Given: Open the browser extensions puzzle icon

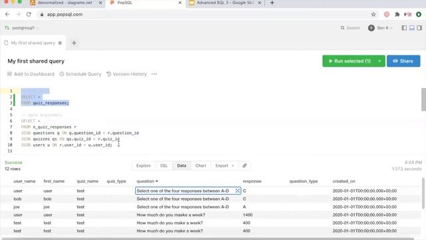Looking at the screenshot, I should pyautogui.click(x=397, y=15).
